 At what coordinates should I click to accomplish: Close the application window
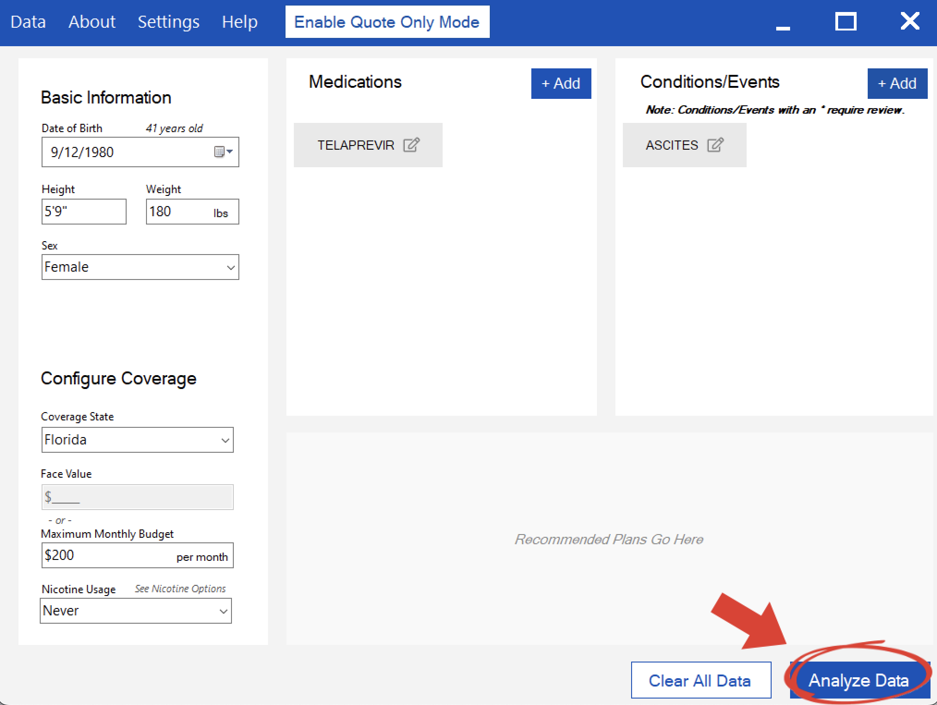point(910,21)
